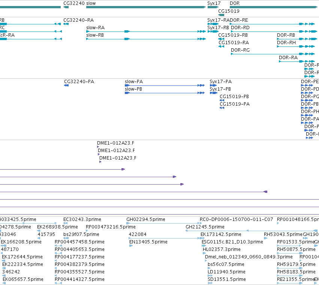Select the Syx17-RB transcript label
Screen dimensions: 319x285
[x=218, y=28]
